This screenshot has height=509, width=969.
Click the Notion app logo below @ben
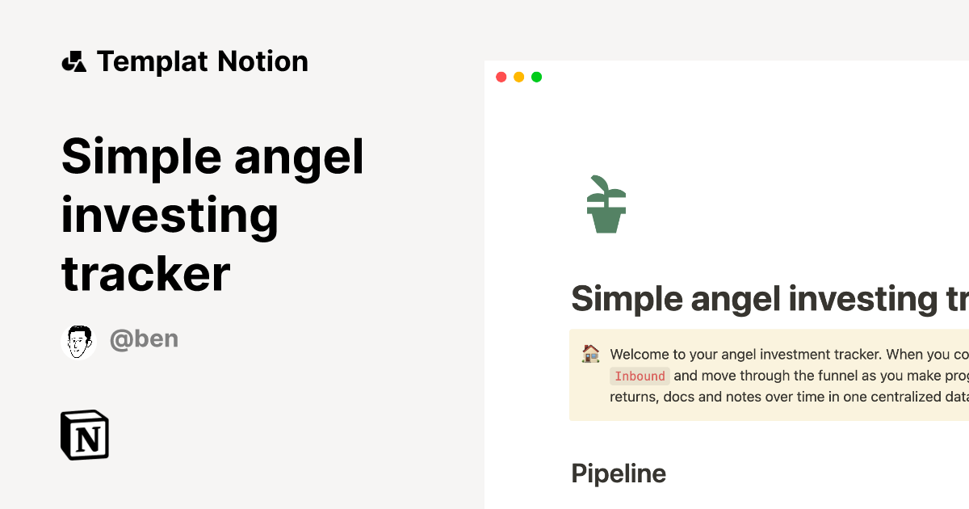pos(83,435)
